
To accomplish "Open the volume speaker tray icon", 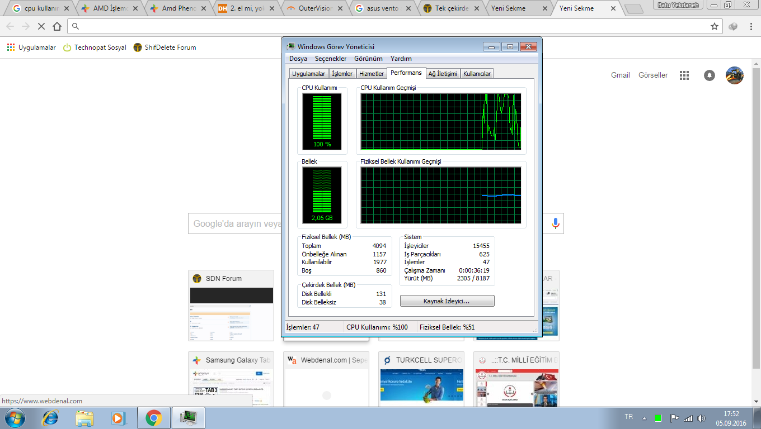I will pyautogui.click(x=702, y=418).
